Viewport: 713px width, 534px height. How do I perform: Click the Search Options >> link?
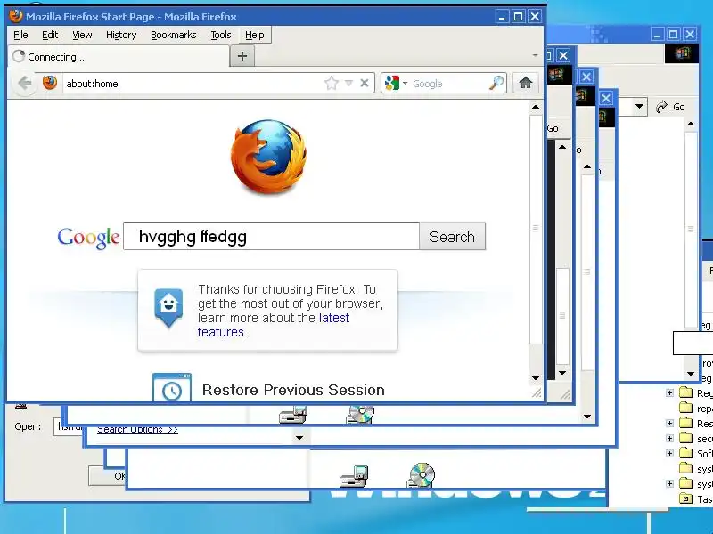click(x=137, y=429)
